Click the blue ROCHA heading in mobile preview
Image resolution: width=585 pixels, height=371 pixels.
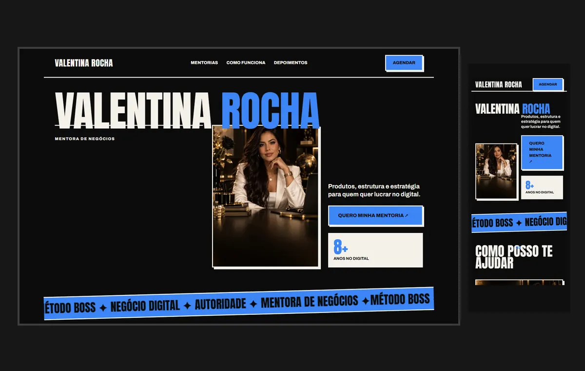coord(536,109)
